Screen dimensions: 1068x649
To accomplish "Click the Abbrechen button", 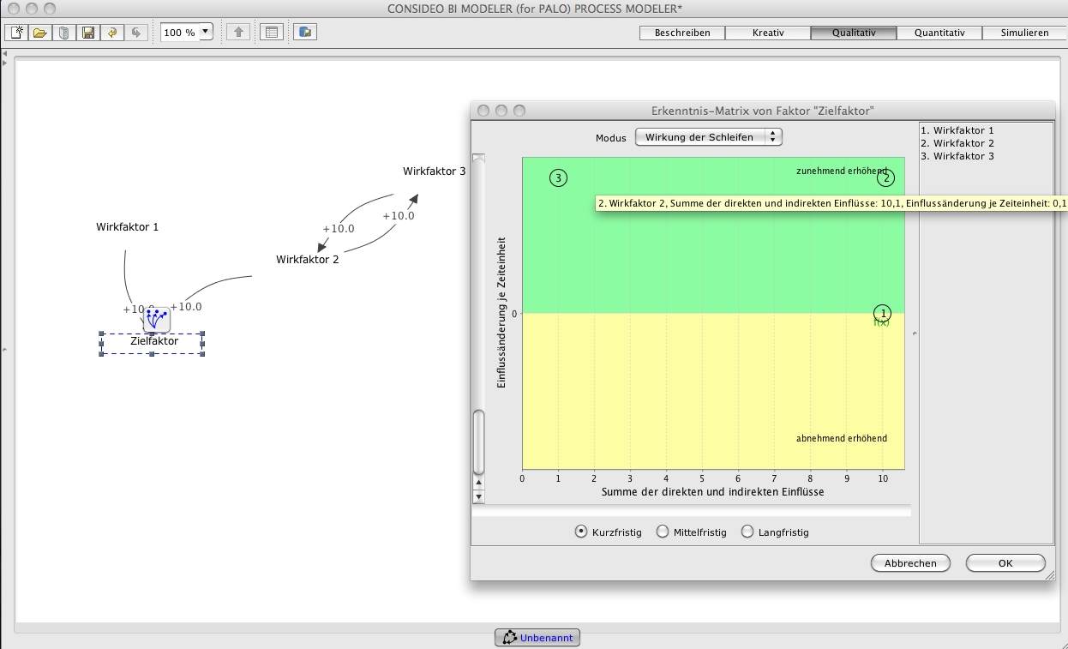I will click(x=910, y=563).
